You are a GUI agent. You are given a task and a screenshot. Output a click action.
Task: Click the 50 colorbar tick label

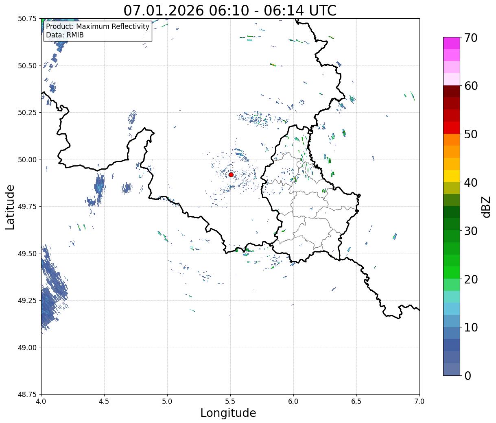471,134
